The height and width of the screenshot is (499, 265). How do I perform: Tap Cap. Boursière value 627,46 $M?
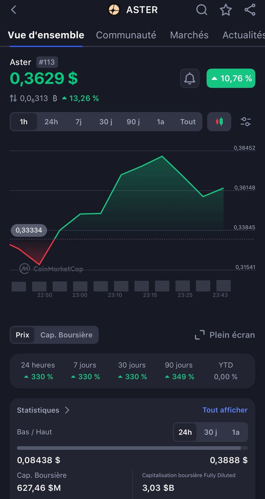click(x=39, y=488)
